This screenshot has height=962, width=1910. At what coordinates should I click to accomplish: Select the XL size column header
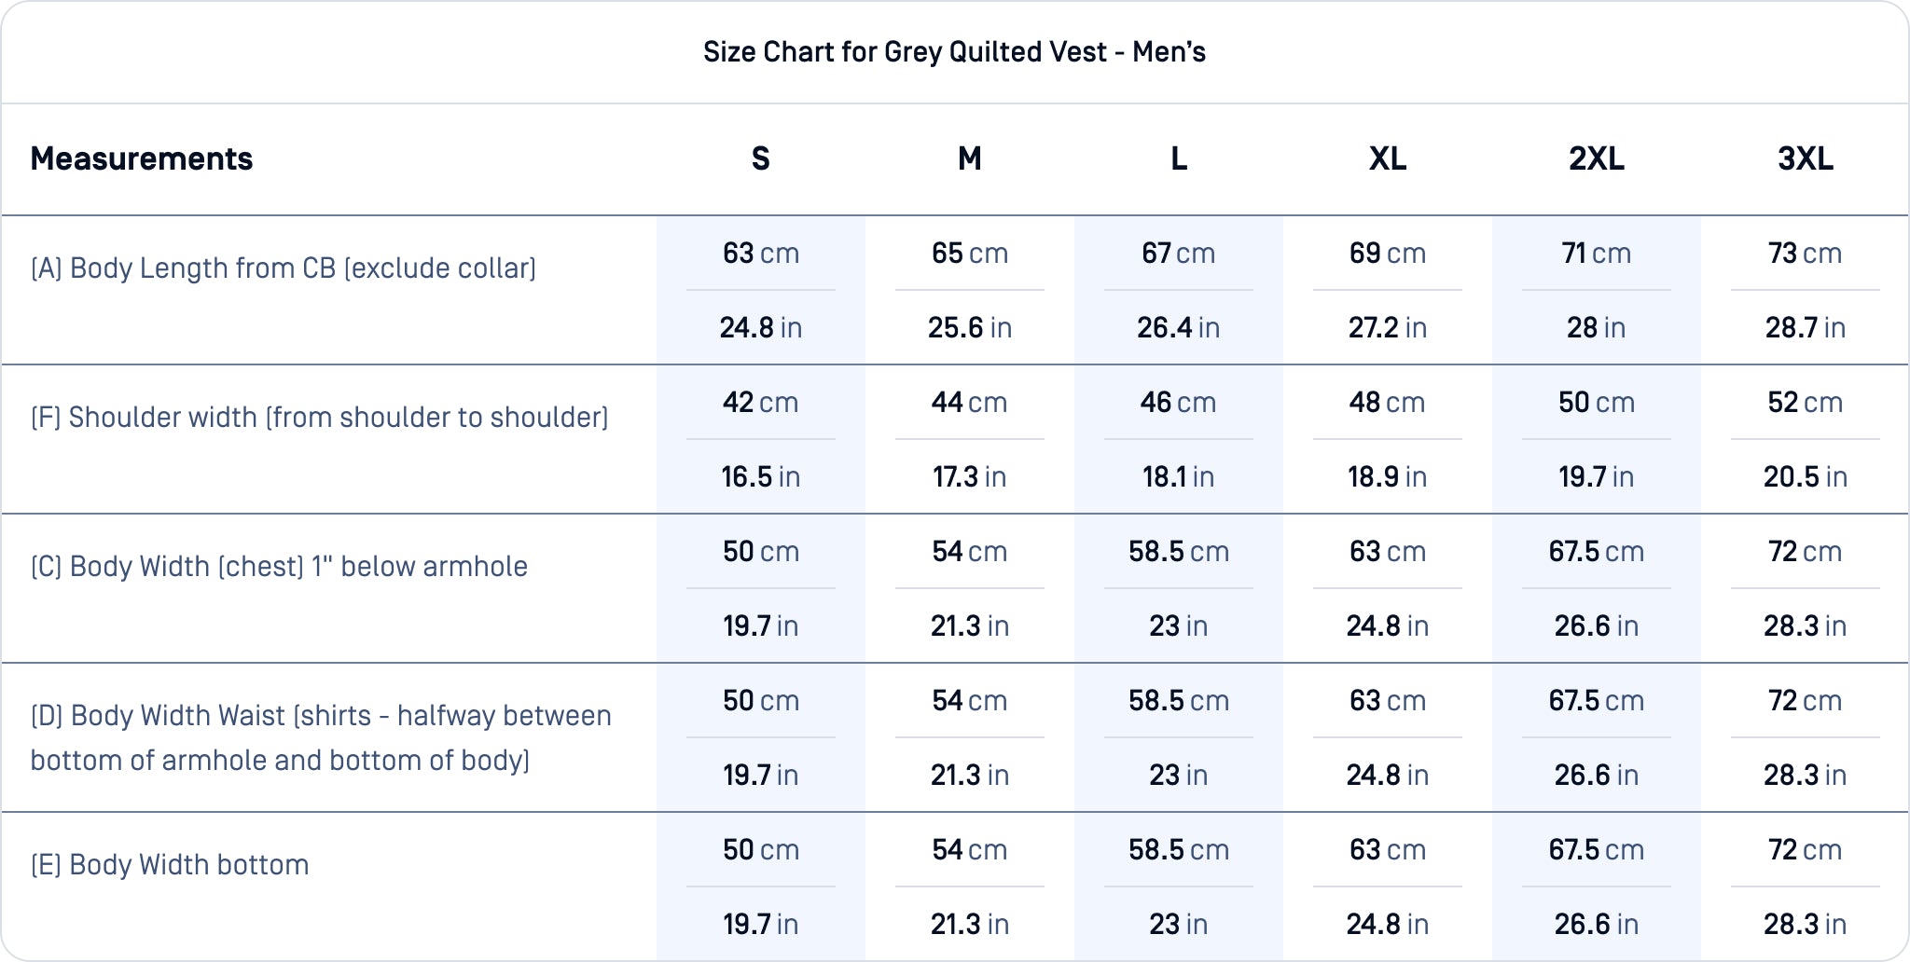(1388, 159)
